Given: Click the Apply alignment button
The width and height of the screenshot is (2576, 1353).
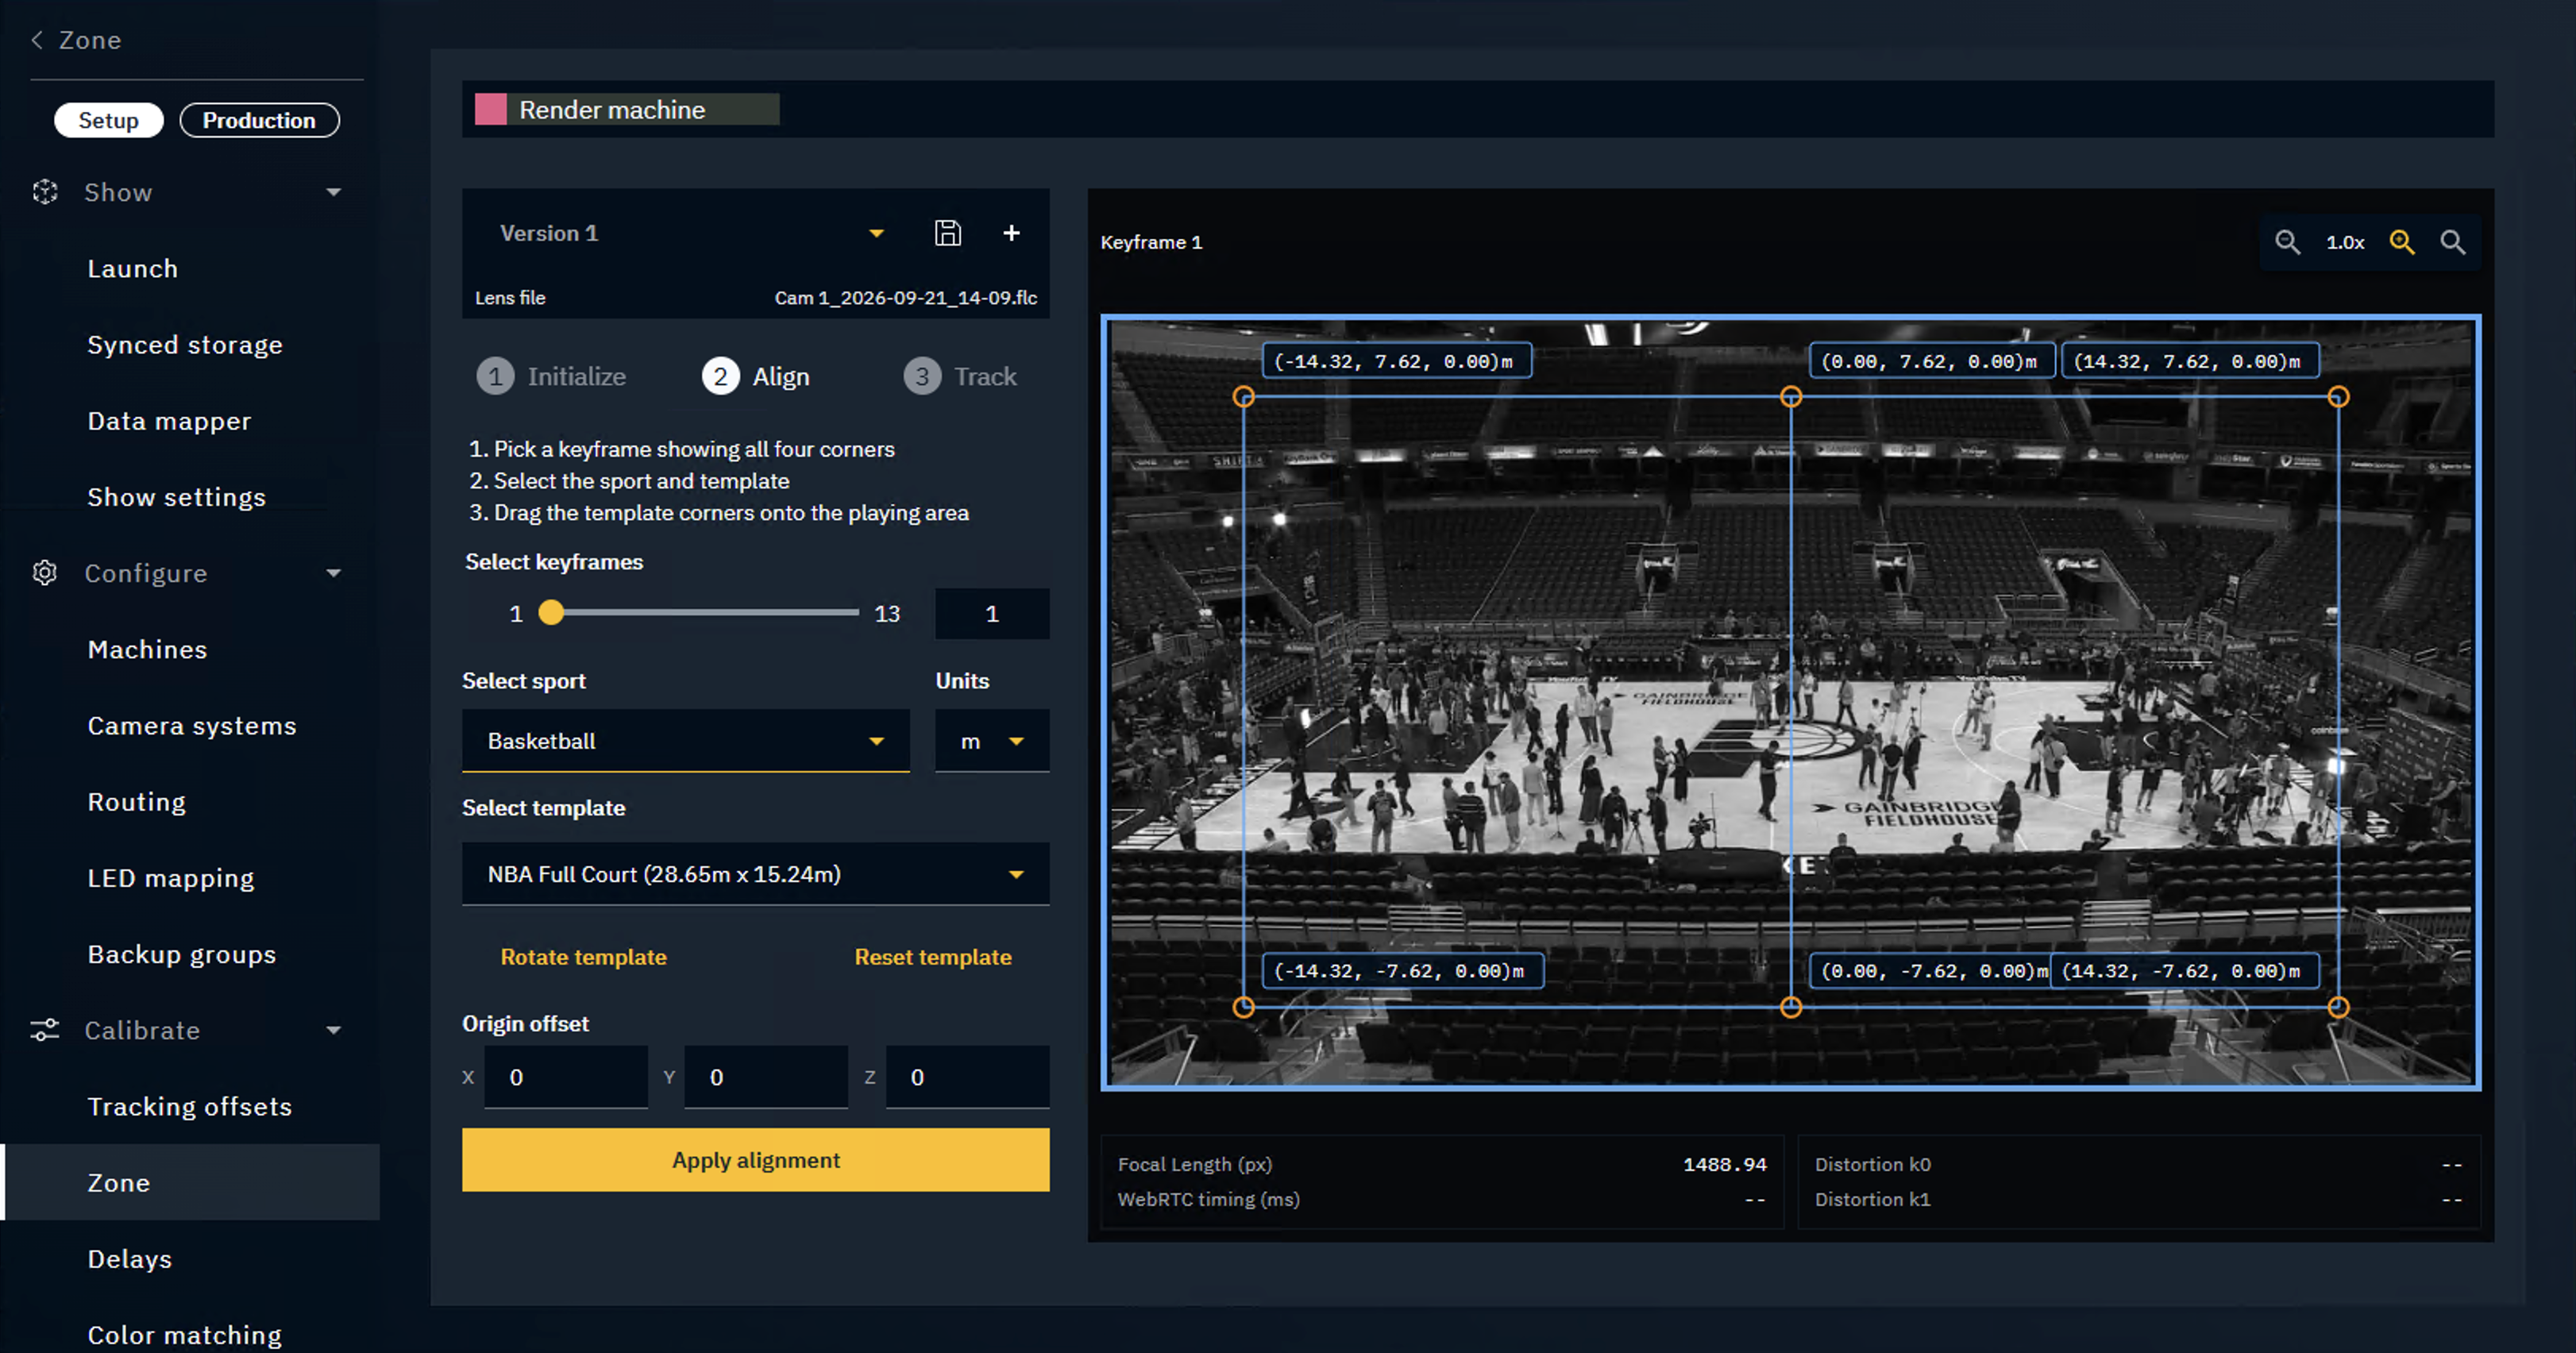Looking at the screenshot, I should pos(756,1160).
